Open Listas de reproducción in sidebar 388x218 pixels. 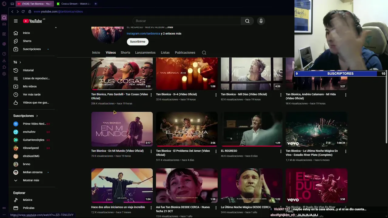(33, 78)
